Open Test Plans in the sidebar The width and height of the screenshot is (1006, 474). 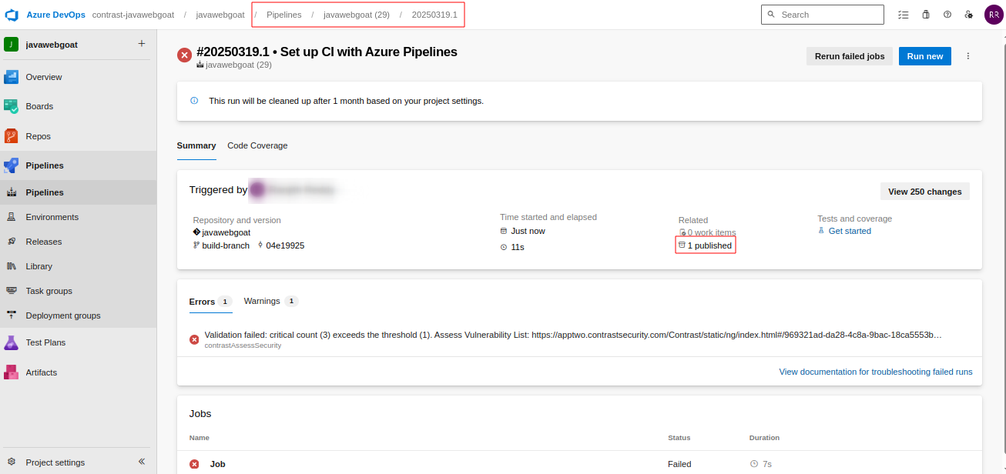pos(45,342)
